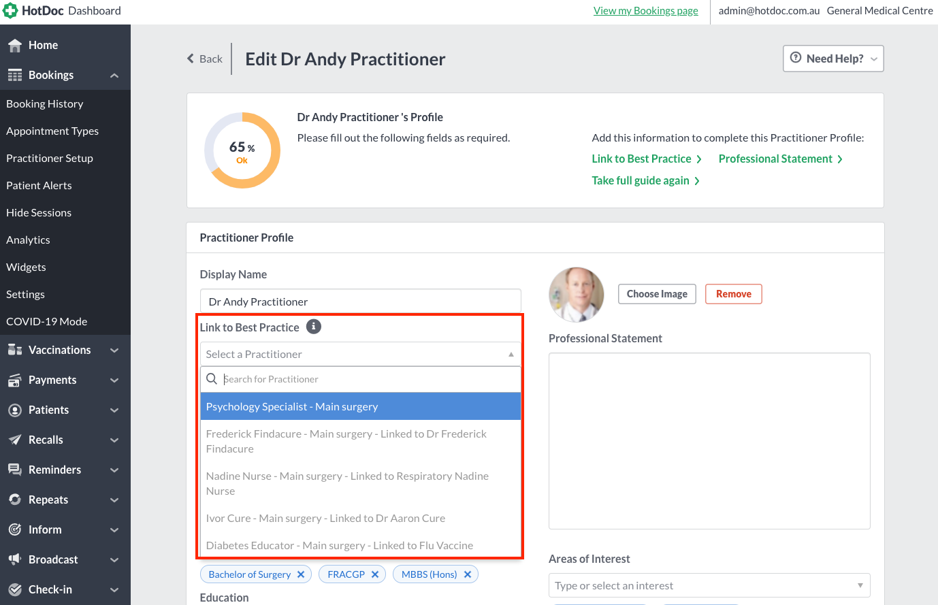Click the red Remove image button

click(x=734, y=294)
